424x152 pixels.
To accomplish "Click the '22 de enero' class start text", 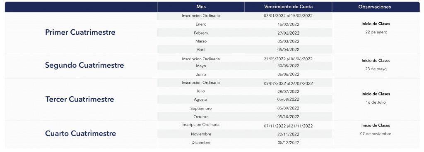I will click(x=376, y=32).
